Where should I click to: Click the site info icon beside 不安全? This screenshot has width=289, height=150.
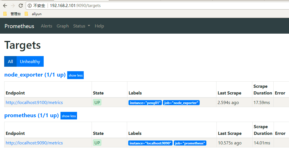tap(30, 6)
